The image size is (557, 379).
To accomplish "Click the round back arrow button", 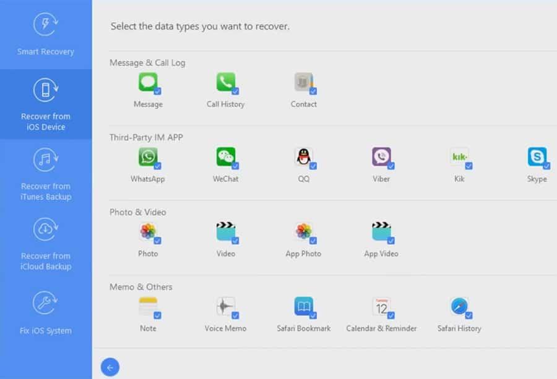I will tap(110, 367).
